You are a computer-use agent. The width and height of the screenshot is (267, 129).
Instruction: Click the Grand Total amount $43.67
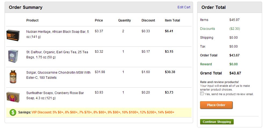(235, 73)
